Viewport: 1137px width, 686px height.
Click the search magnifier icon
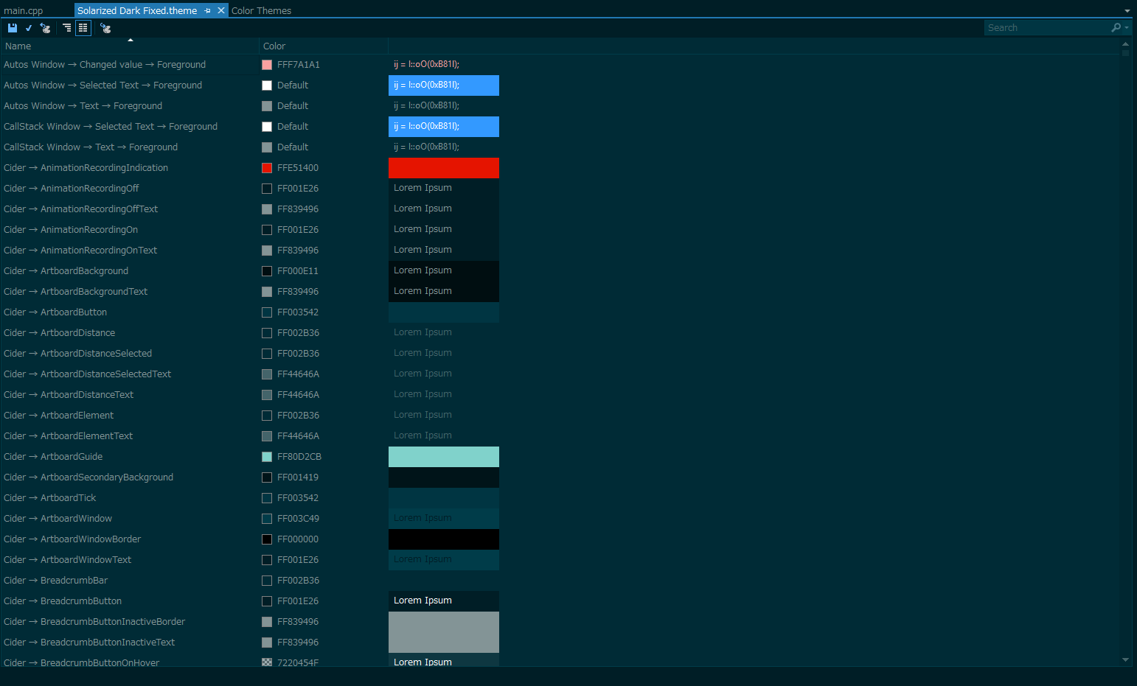pyautogui.click(x=1116, y=27)
